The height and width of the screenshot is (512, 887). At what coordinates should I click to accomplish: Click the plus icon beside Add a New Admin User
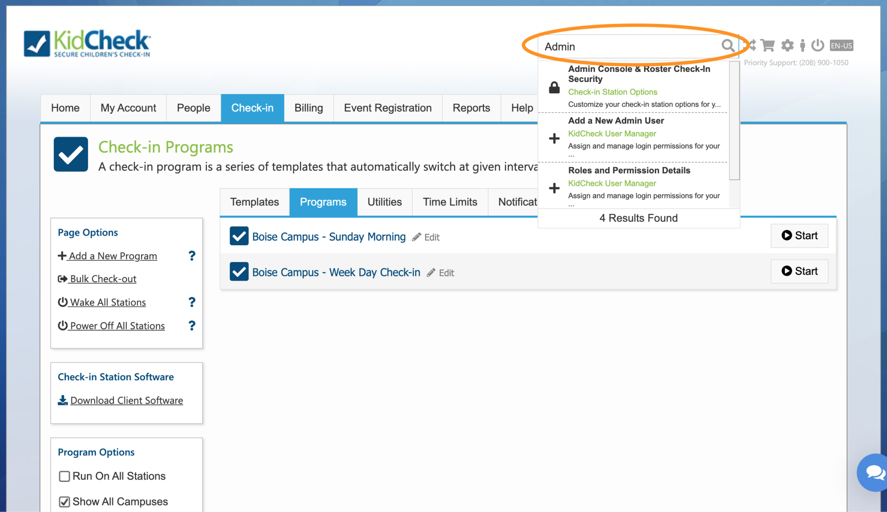pos(554,138)
